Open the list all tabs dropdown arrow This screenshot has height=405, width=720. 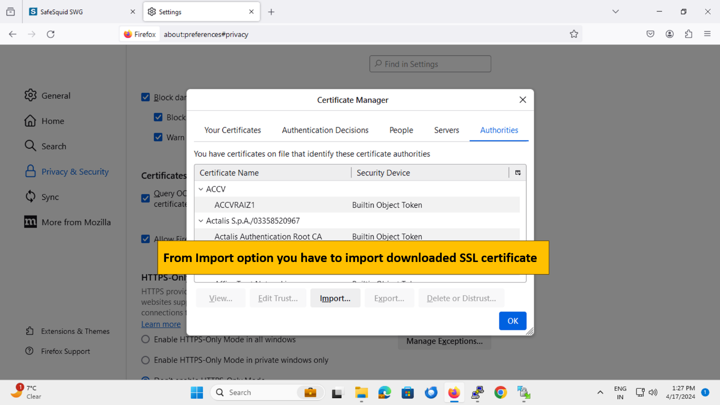click(616, 11)
